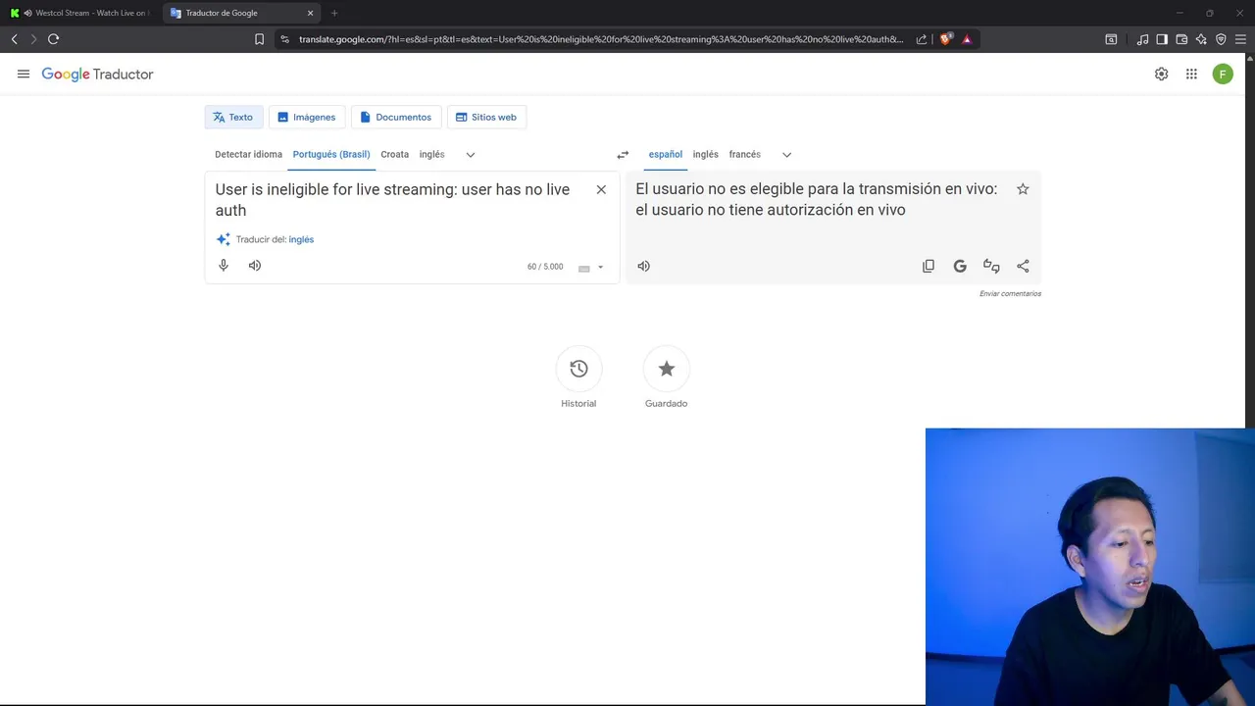The width and height of the screenshot is (1255, 706).
Task: Open the Google Translate main menu
Action: (x=24, y=74)
